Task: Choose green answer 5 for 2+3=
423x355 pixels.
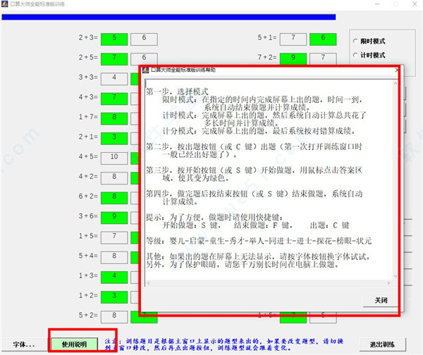Action: (x=114, y=39)
